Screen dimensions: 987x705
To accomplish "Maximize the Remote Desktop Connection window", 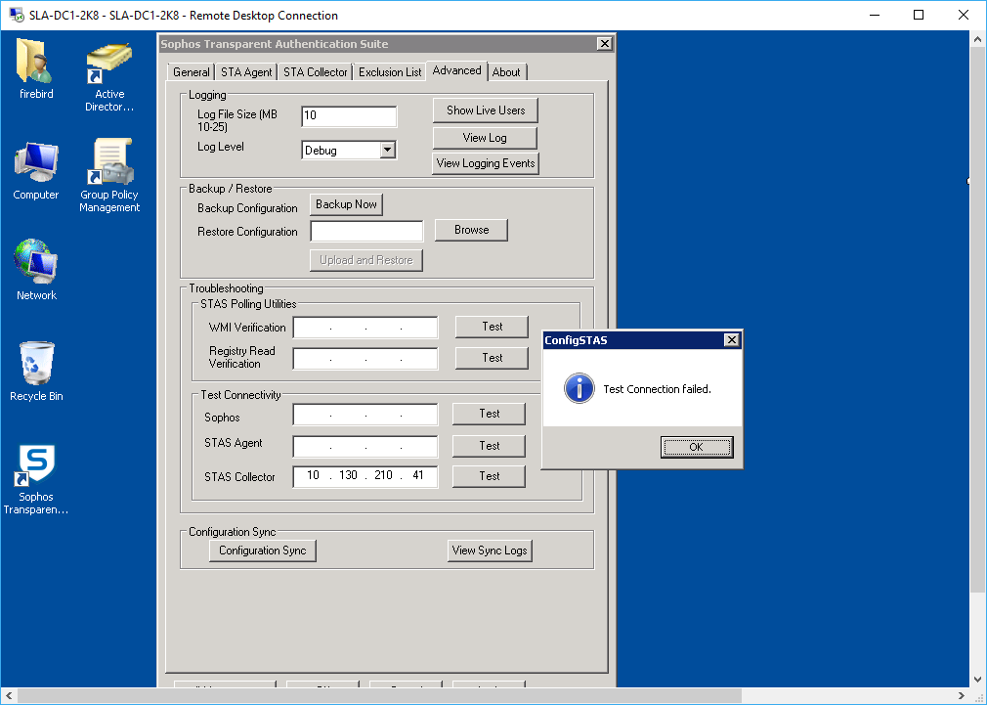I will [919, 15].
